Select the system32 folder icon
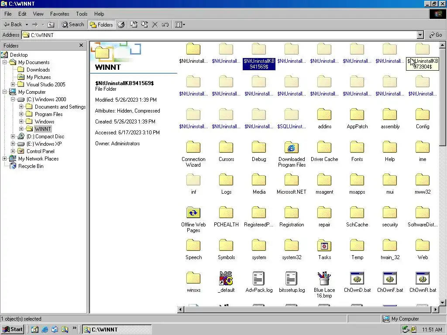447x335 pixels. 291,246
